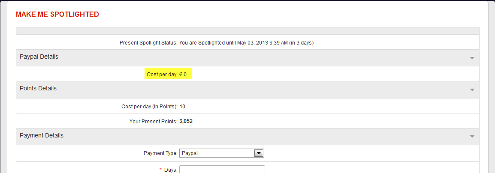Click the Payment Type field label
The width and height of the screenshot is (495, 173).
point(160,153)
